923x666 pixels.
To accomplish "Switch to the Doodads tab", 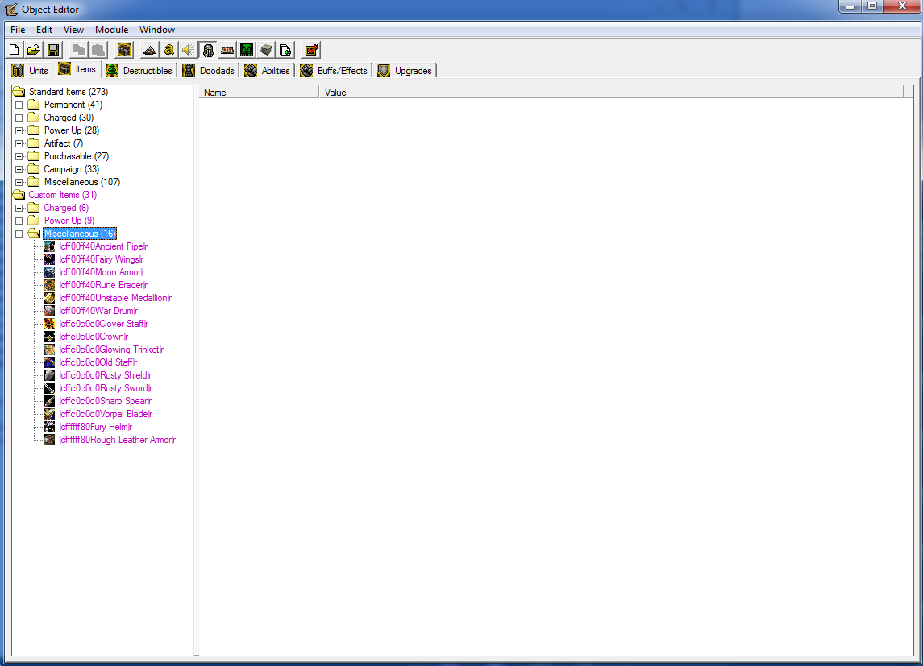I will [x=209, y=71].
